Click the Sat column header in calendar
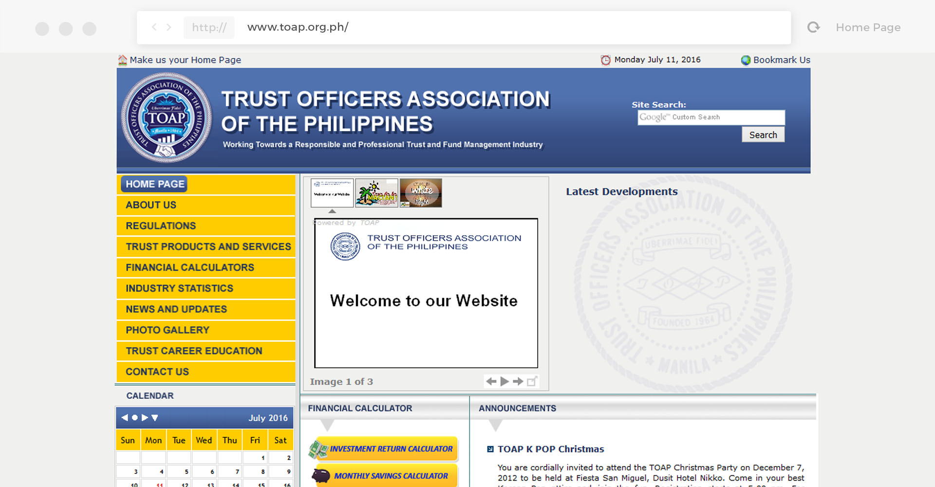This screenshot has width=935, height=487. (280, 440)
